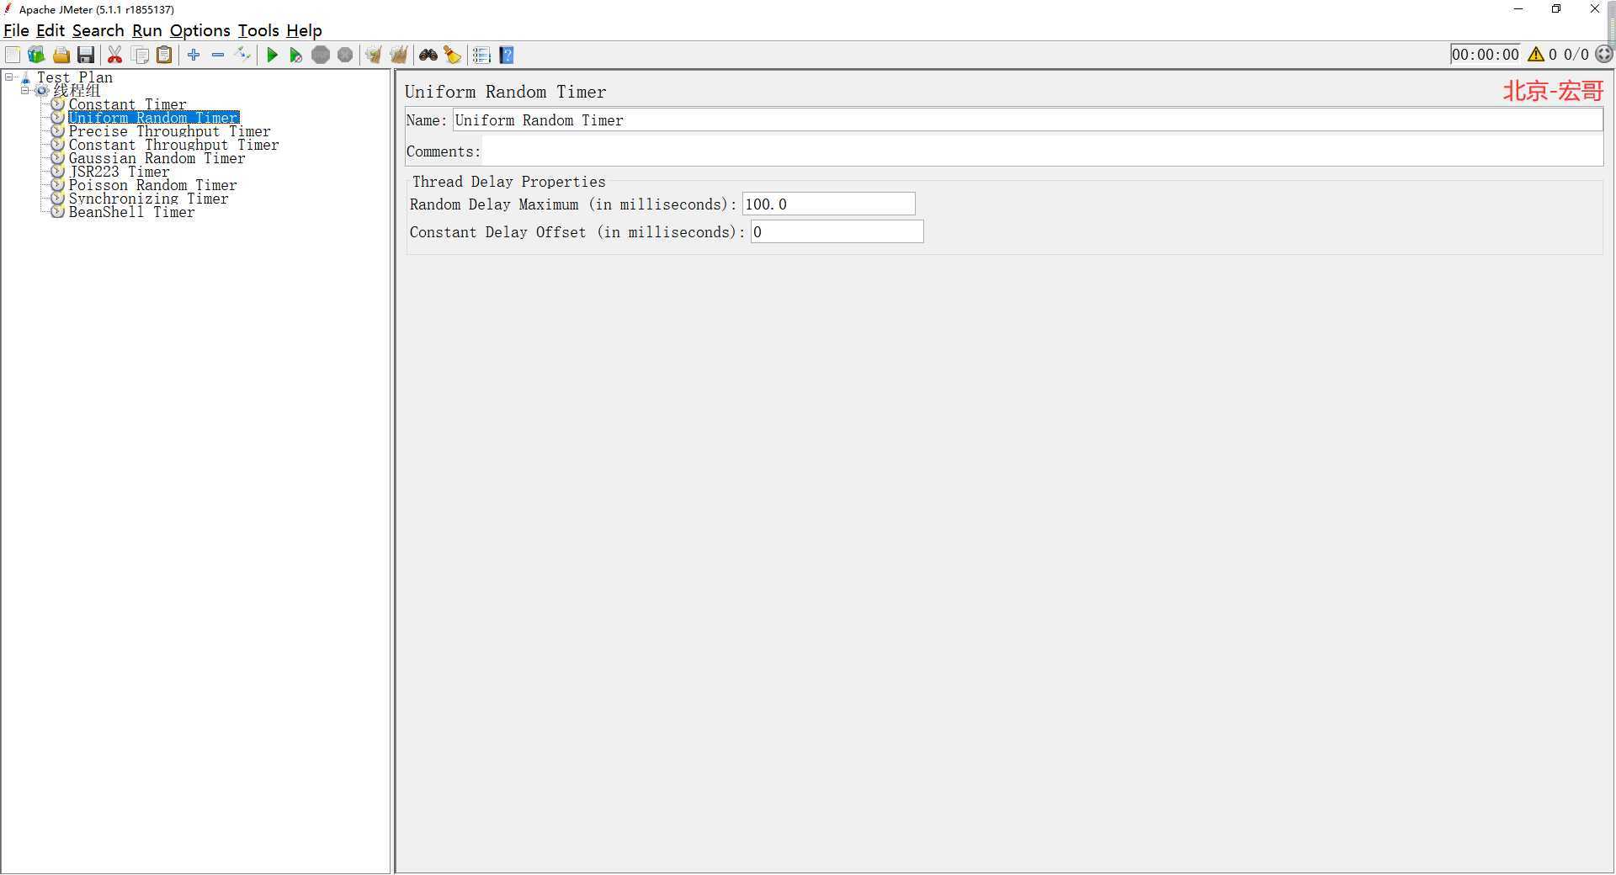
Task: Select Gaussian Random Timer in the tree
Action: click(157, 158)
